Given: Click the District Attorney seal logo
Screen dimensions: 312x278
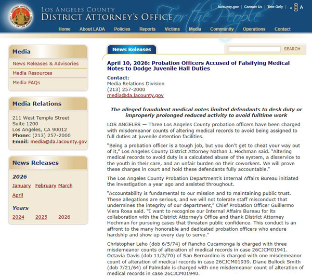Looking at the screenshot, I should [x=19, y=17].
